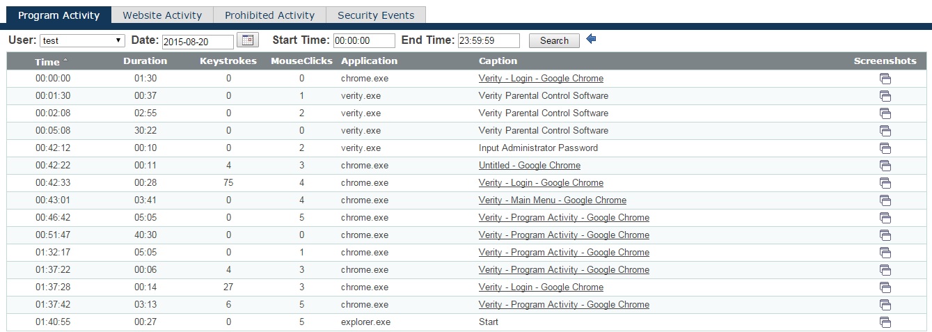932x332 pixels.
Task: Focus the Start Time field
Action: click(364, 41)
